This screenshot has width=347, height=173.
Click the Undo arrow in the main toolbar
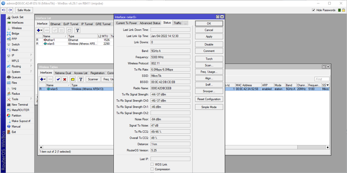3,10
